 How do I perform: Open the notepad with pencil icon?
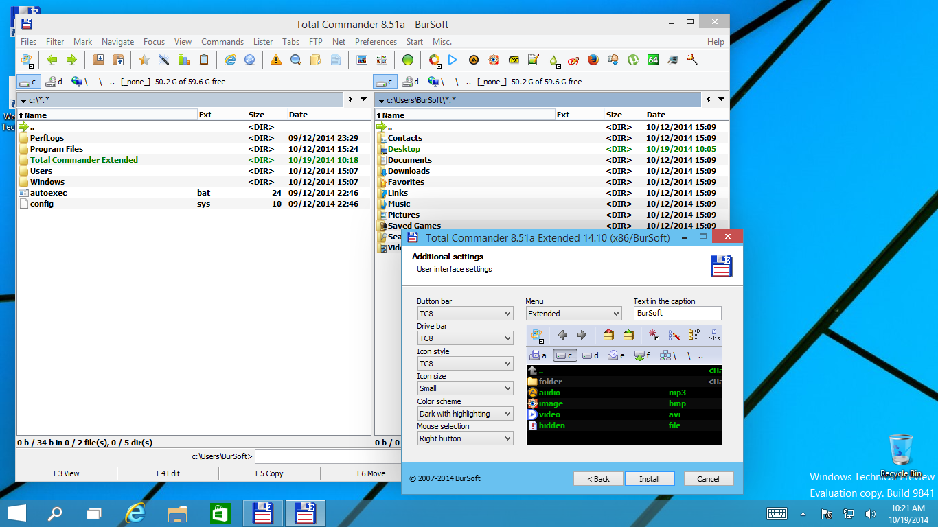534,60
